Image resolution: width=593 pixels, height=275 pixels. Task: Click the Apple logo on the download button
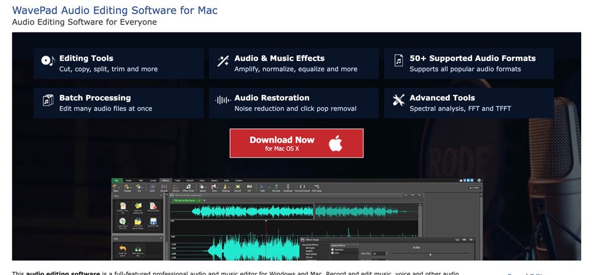[336, 143]
